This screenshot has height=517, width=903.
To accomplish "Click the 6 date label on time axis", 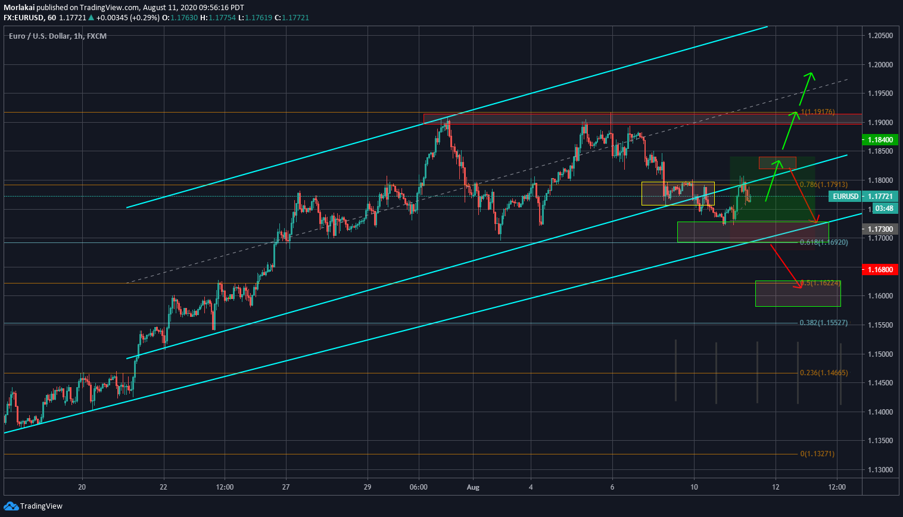I will [x=612, y=487].
